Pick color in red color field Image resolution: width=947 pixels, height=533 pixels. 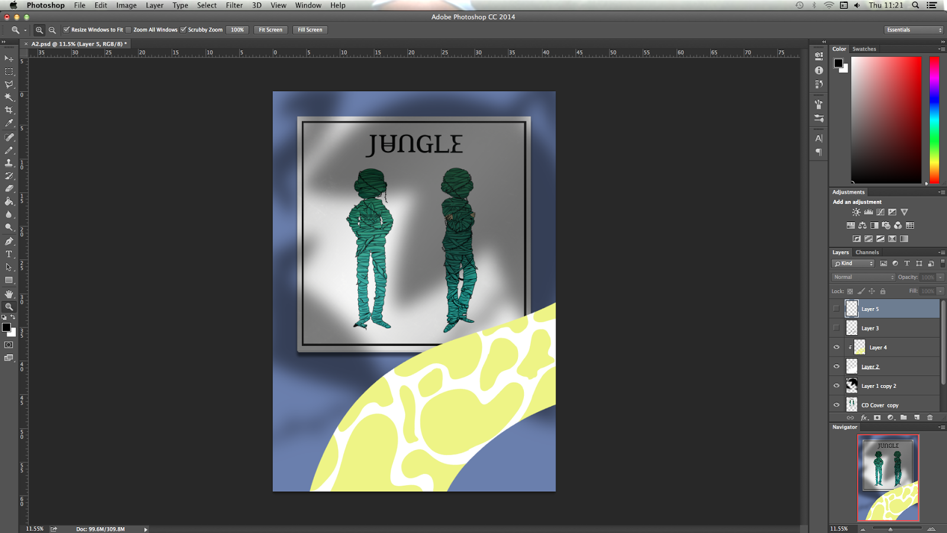pyautogui.click(x=886, y=120)
